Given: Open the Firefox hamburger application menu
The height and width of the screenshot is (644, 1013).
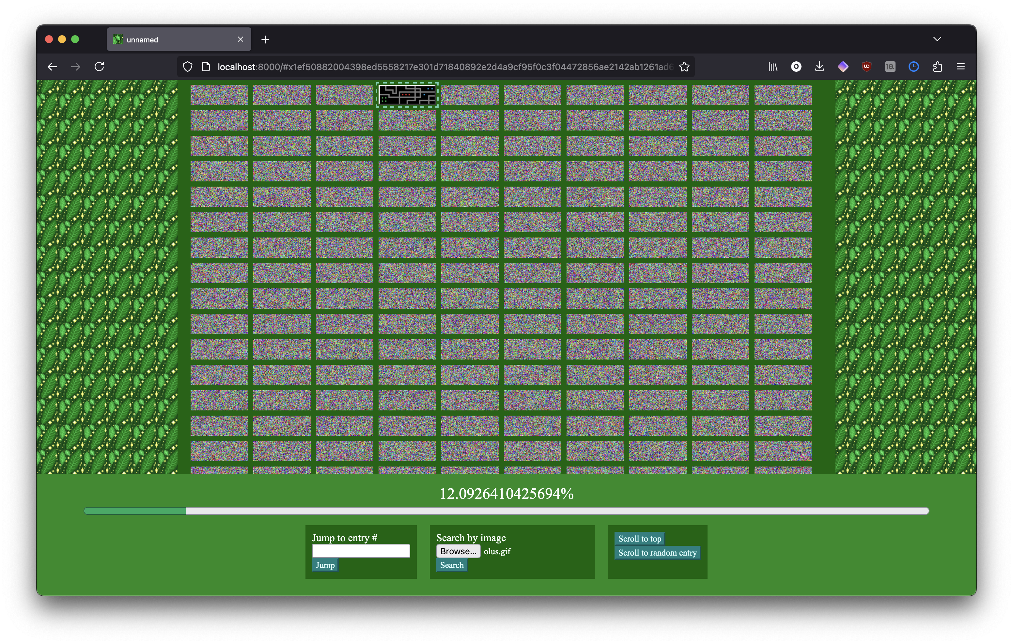Looking at the screenshot, I should click(961, 67).
